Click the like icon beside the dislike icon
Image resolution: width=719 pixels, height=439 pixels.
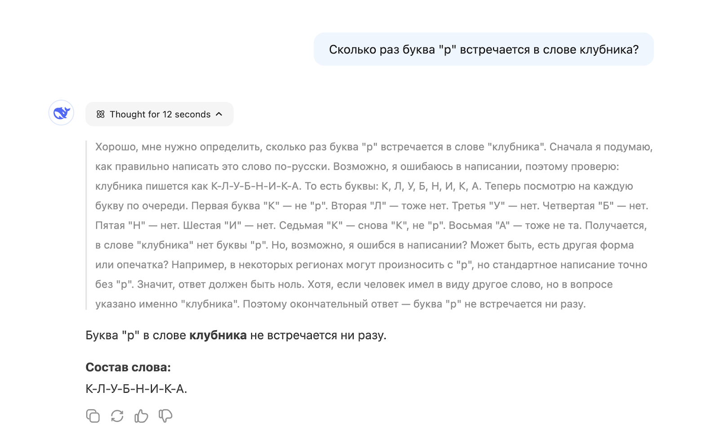pos(140,417)
